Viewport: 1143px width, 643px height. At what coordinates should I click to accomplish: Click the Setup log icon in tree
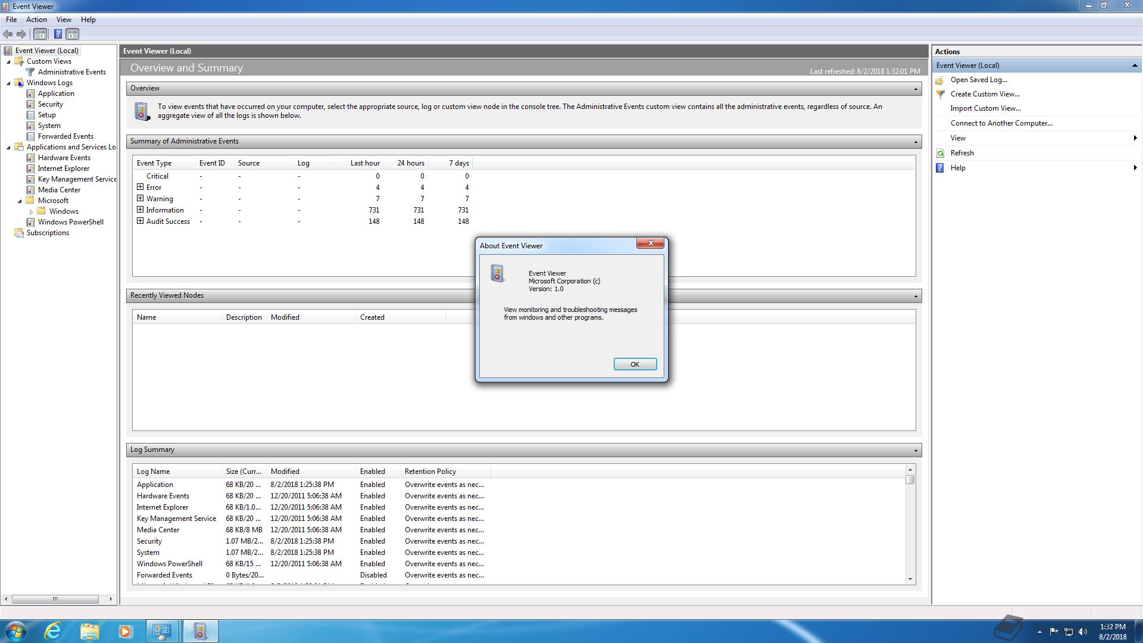30,115
